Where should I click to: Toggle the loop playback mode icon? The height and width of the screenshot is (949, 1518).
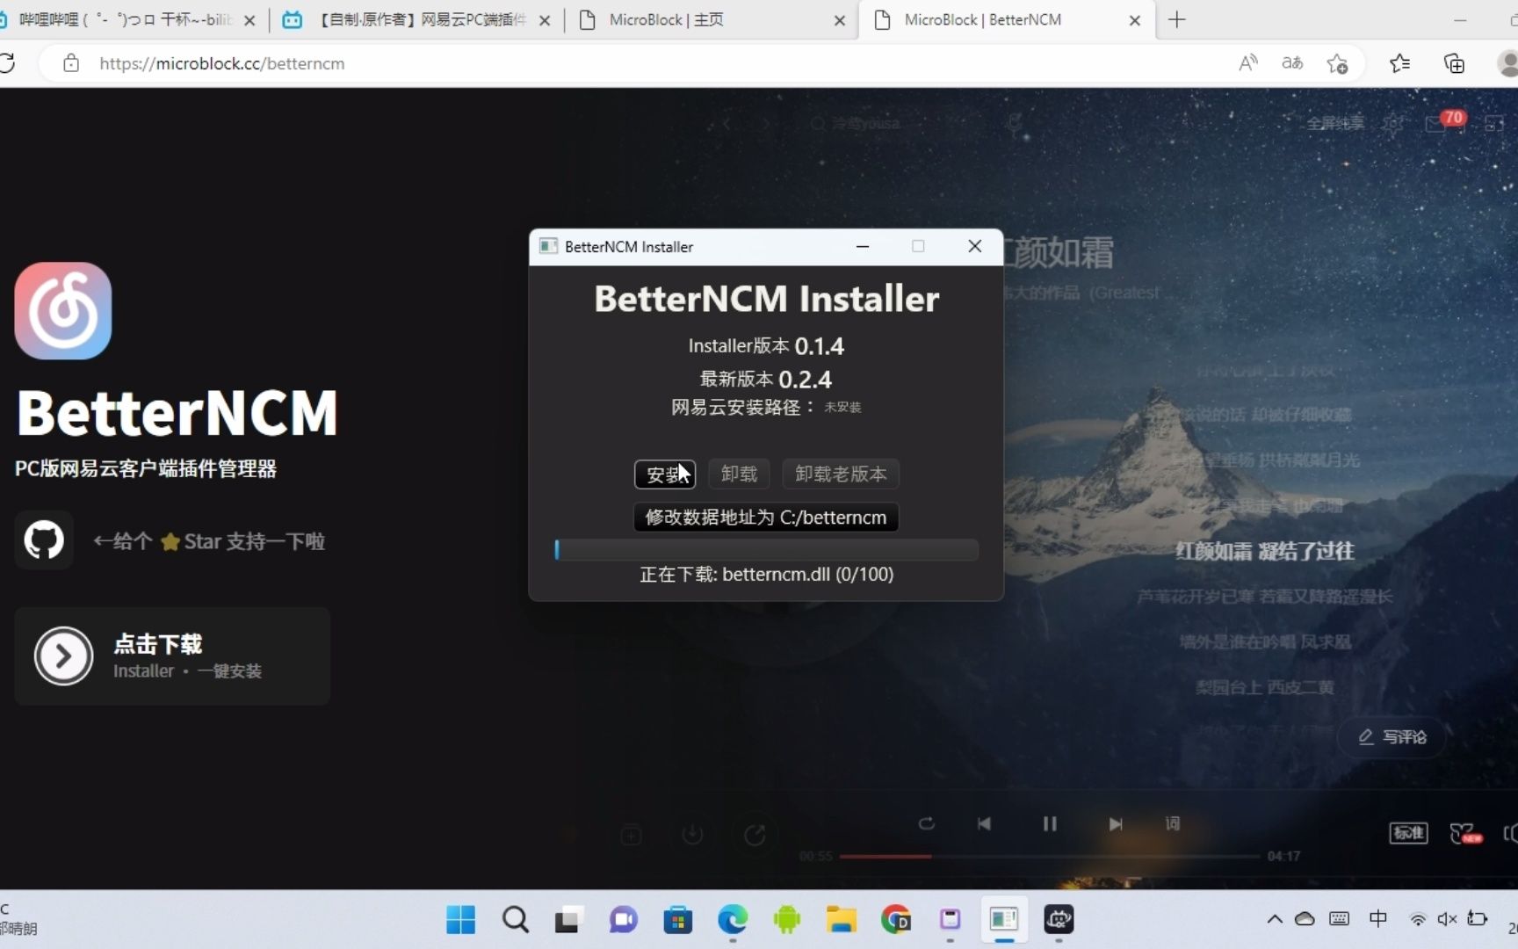[926, 823]
